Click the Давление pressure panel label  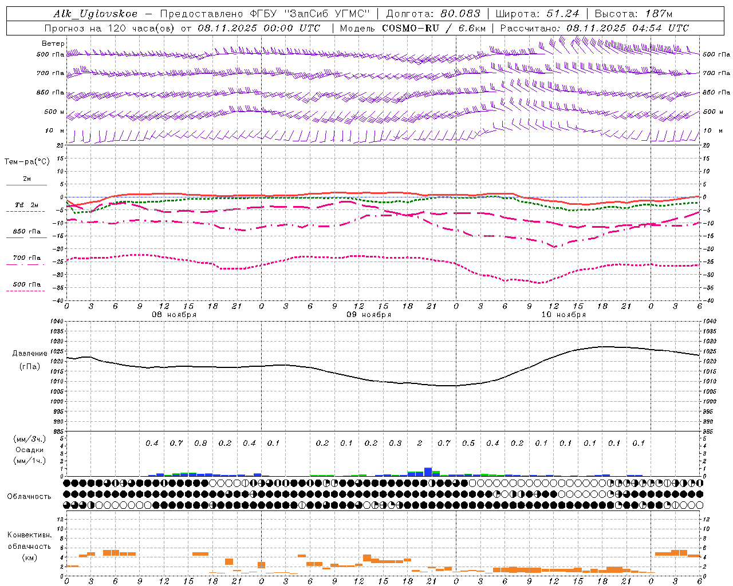pyautogui.click(x=29, y=354)
